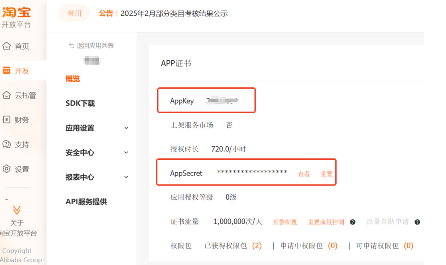Click the 支持 support icon
The image size is (446, 265).
pos(6,144)
